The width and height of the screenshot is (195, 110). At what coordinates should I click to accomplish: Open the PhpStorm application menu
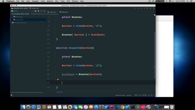pyautogui.click(x=10, y=1)
